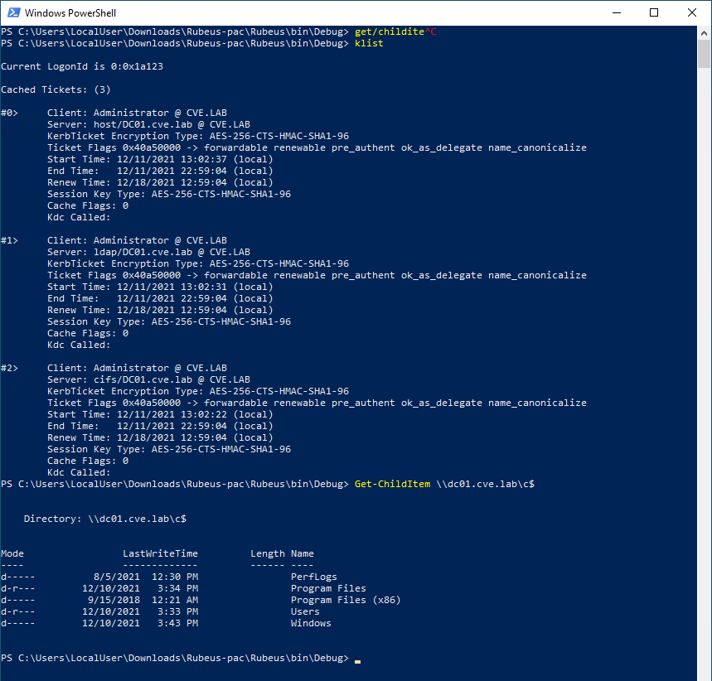
Task: Select the Directory: \\dc01.cve.lab\c$ header
Action: [x=108, y=518]
